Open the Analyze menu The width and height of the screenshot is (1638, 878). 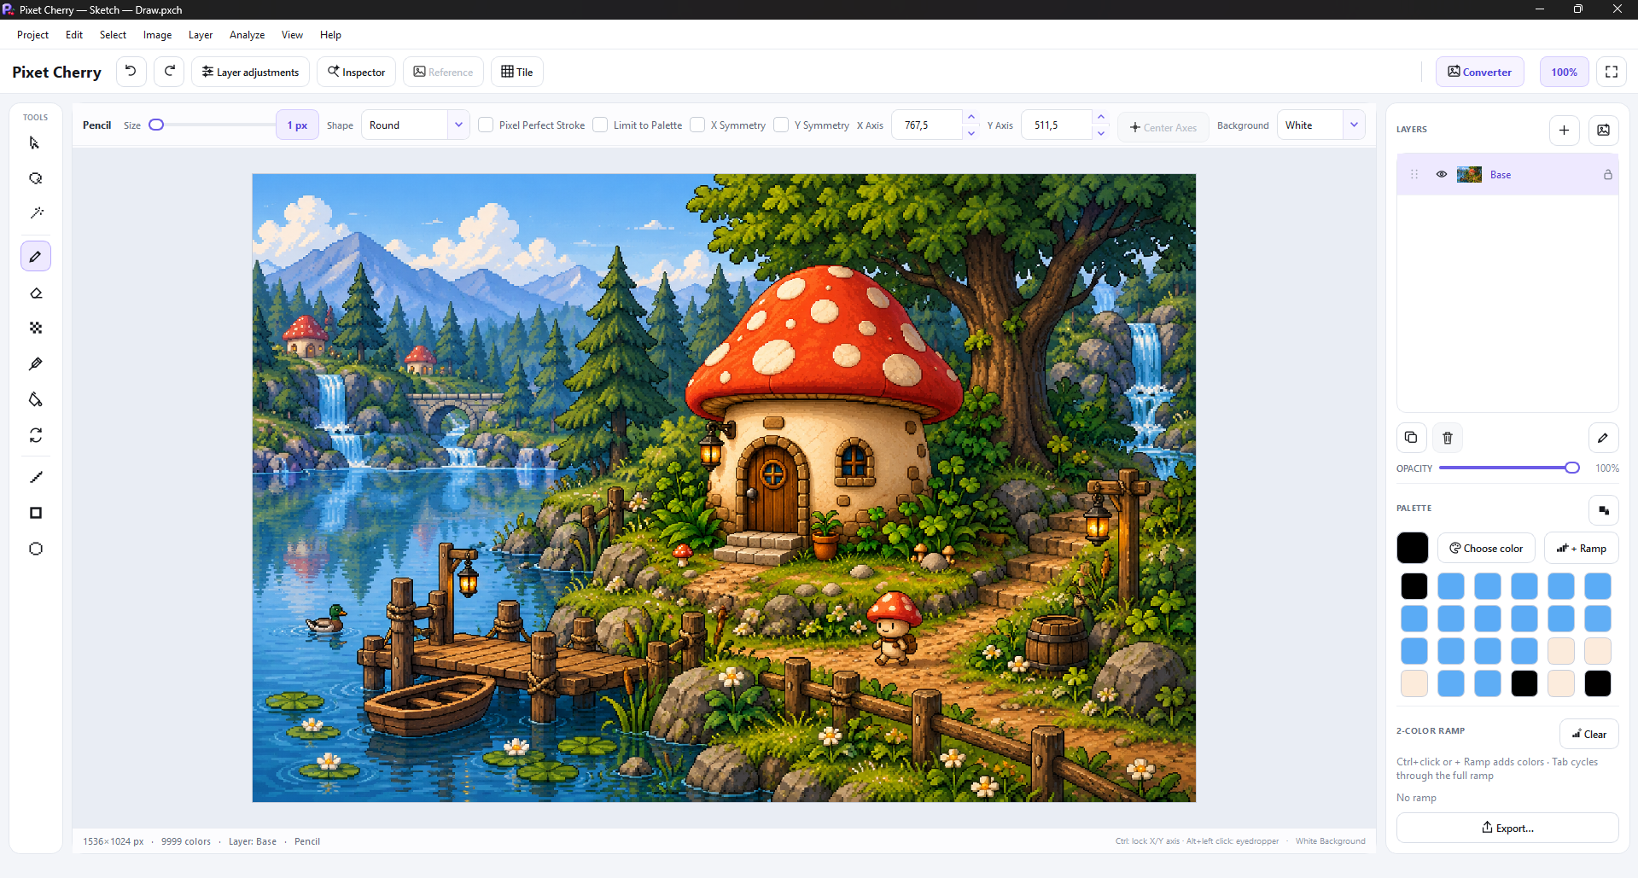click(247, 35)
